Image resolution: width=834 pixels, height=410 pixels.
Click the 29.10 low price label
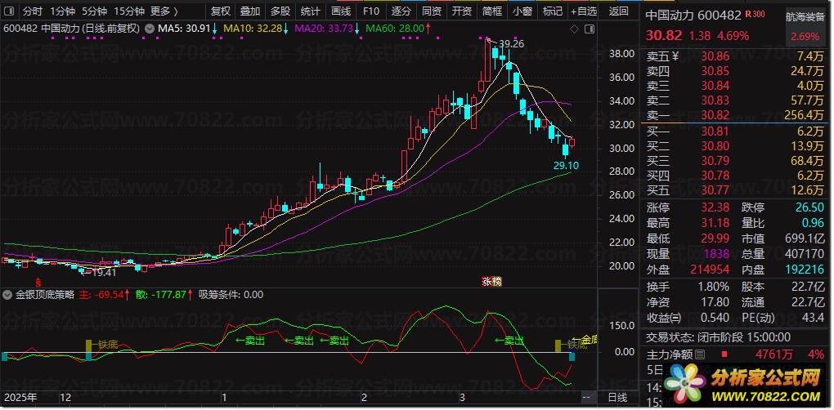click(566, 166)
